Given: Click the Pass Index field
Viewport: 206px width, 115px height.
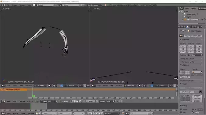Looking at the screenshot, I should point(185,77).
